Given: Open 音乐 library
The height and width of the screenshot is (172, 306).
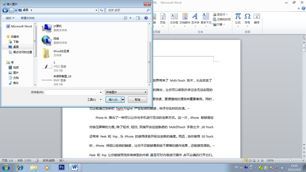Looking at the screenshot, I should click(14, 83).
